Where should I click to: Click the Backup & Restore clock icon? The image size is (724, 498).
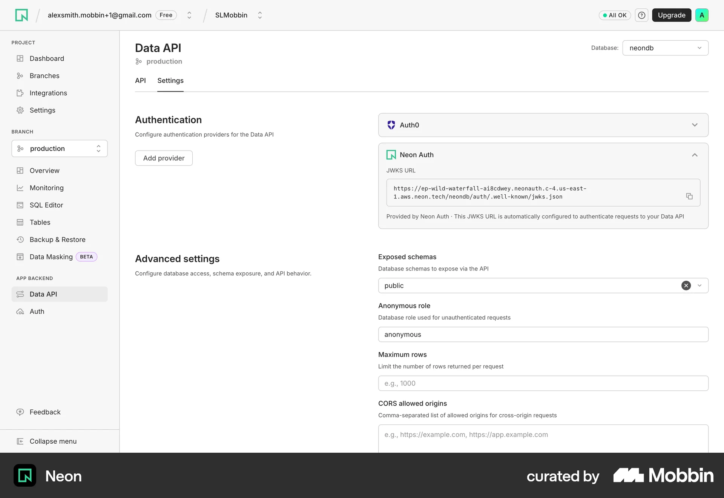coord(20,240)
